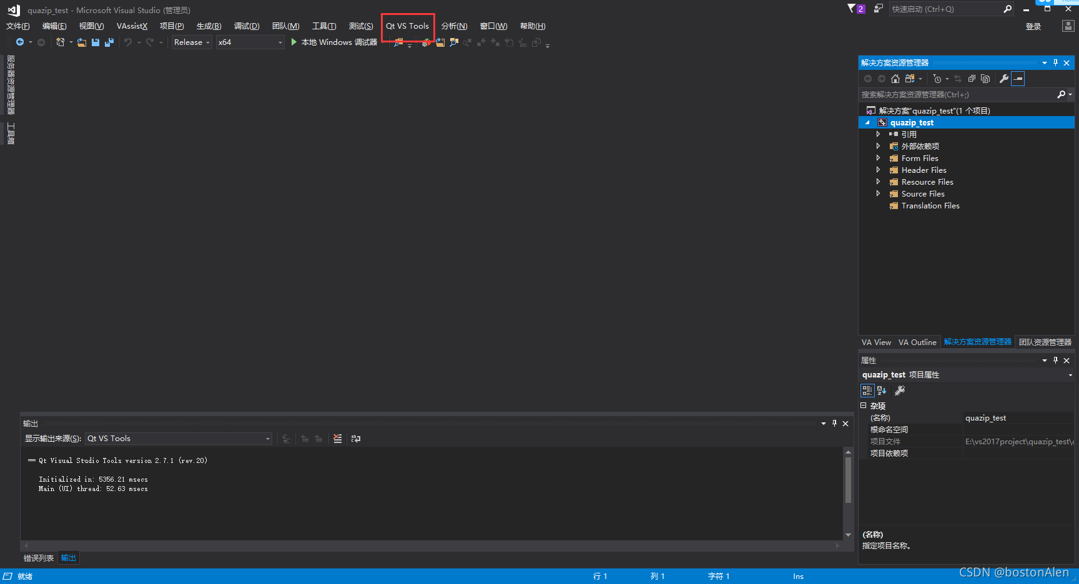Select the Translation Files folder

(930, 206)
